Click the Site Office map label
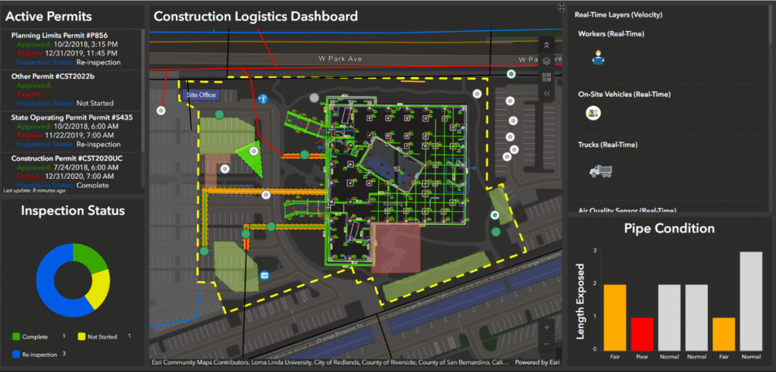Viewport: 776px width, 372px height. click(x=202, y=95)
